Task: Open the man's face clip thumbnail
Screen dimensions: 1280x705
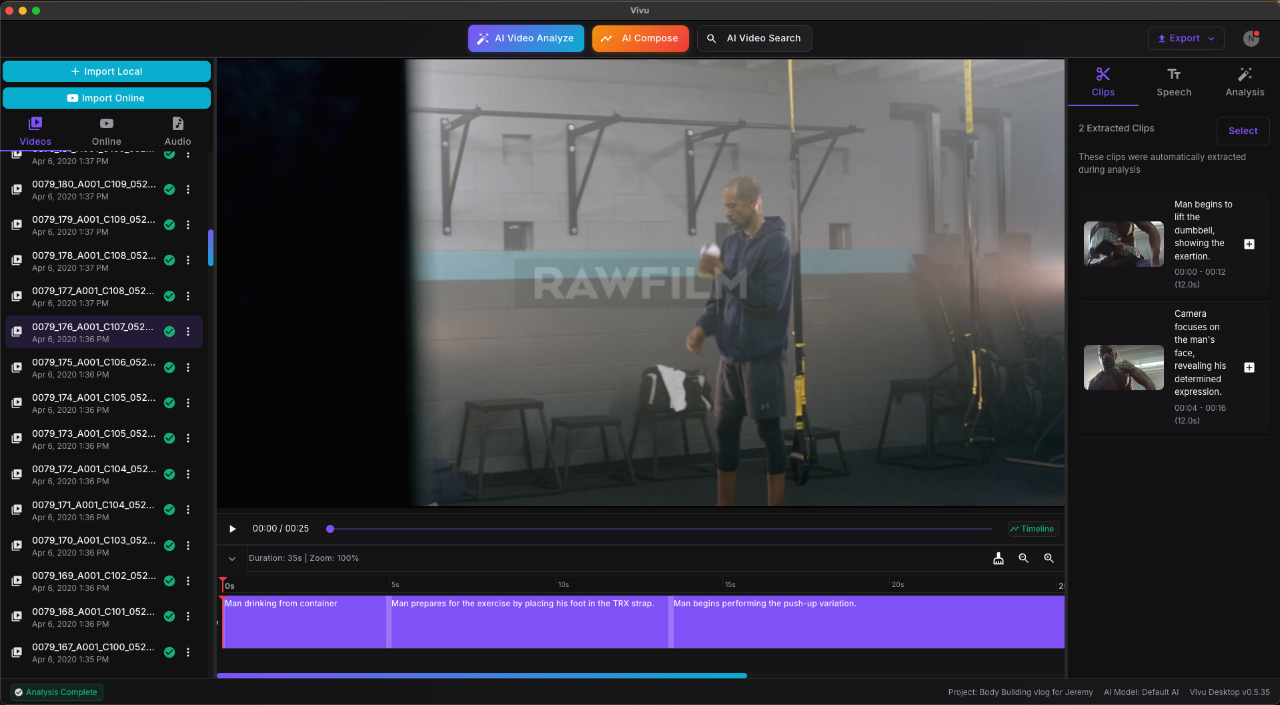Action: [1123, 368]
